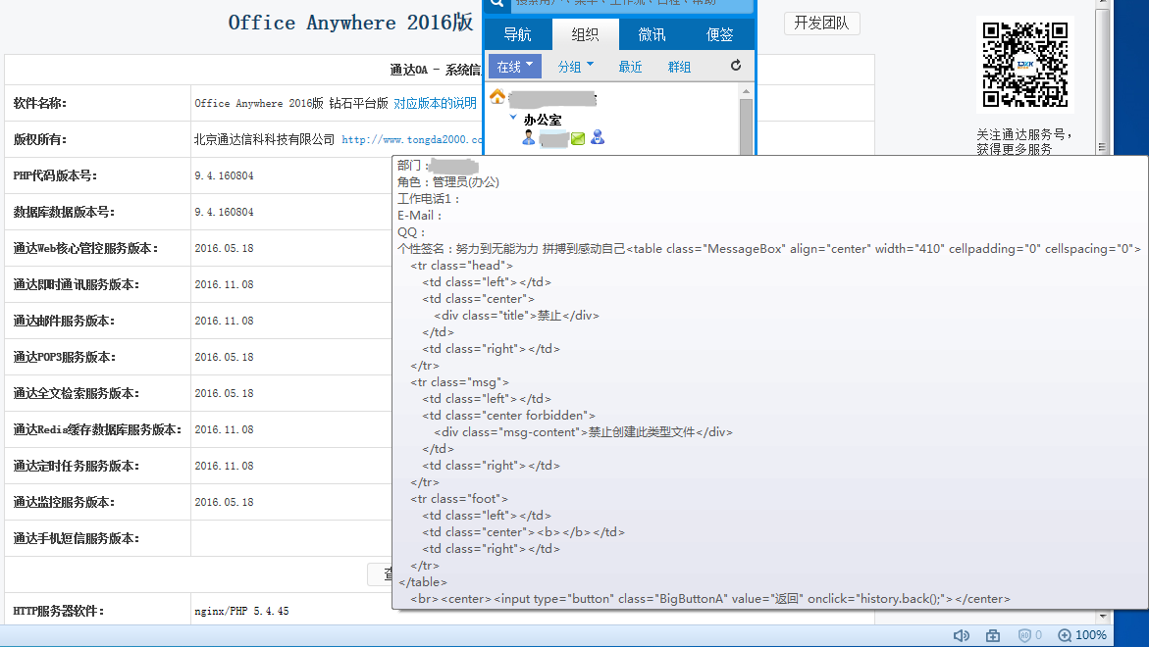Select the 群组 filter
The width and height of the screenshot is (1149, 647).
679,67
